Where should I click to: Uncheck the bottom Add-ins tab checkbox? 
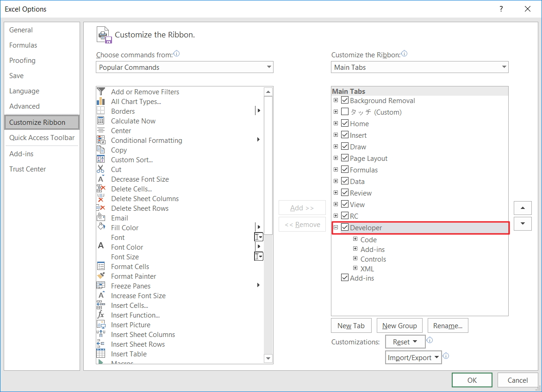[345, 277]
